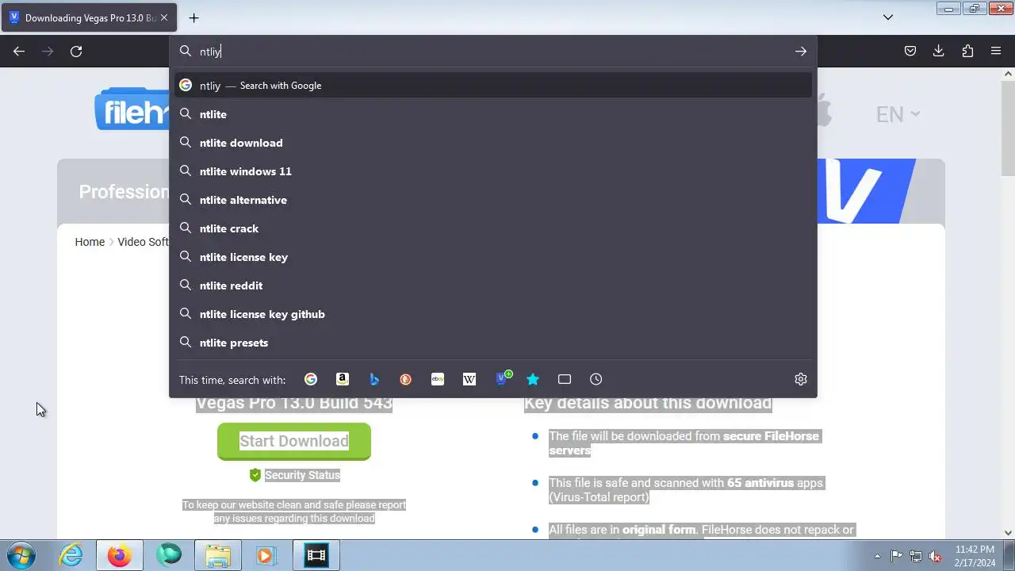Choose the 'ntlite download' suggestion
Screen dimensions: 1015x571
pyautogui.click(x=493, y=143)
